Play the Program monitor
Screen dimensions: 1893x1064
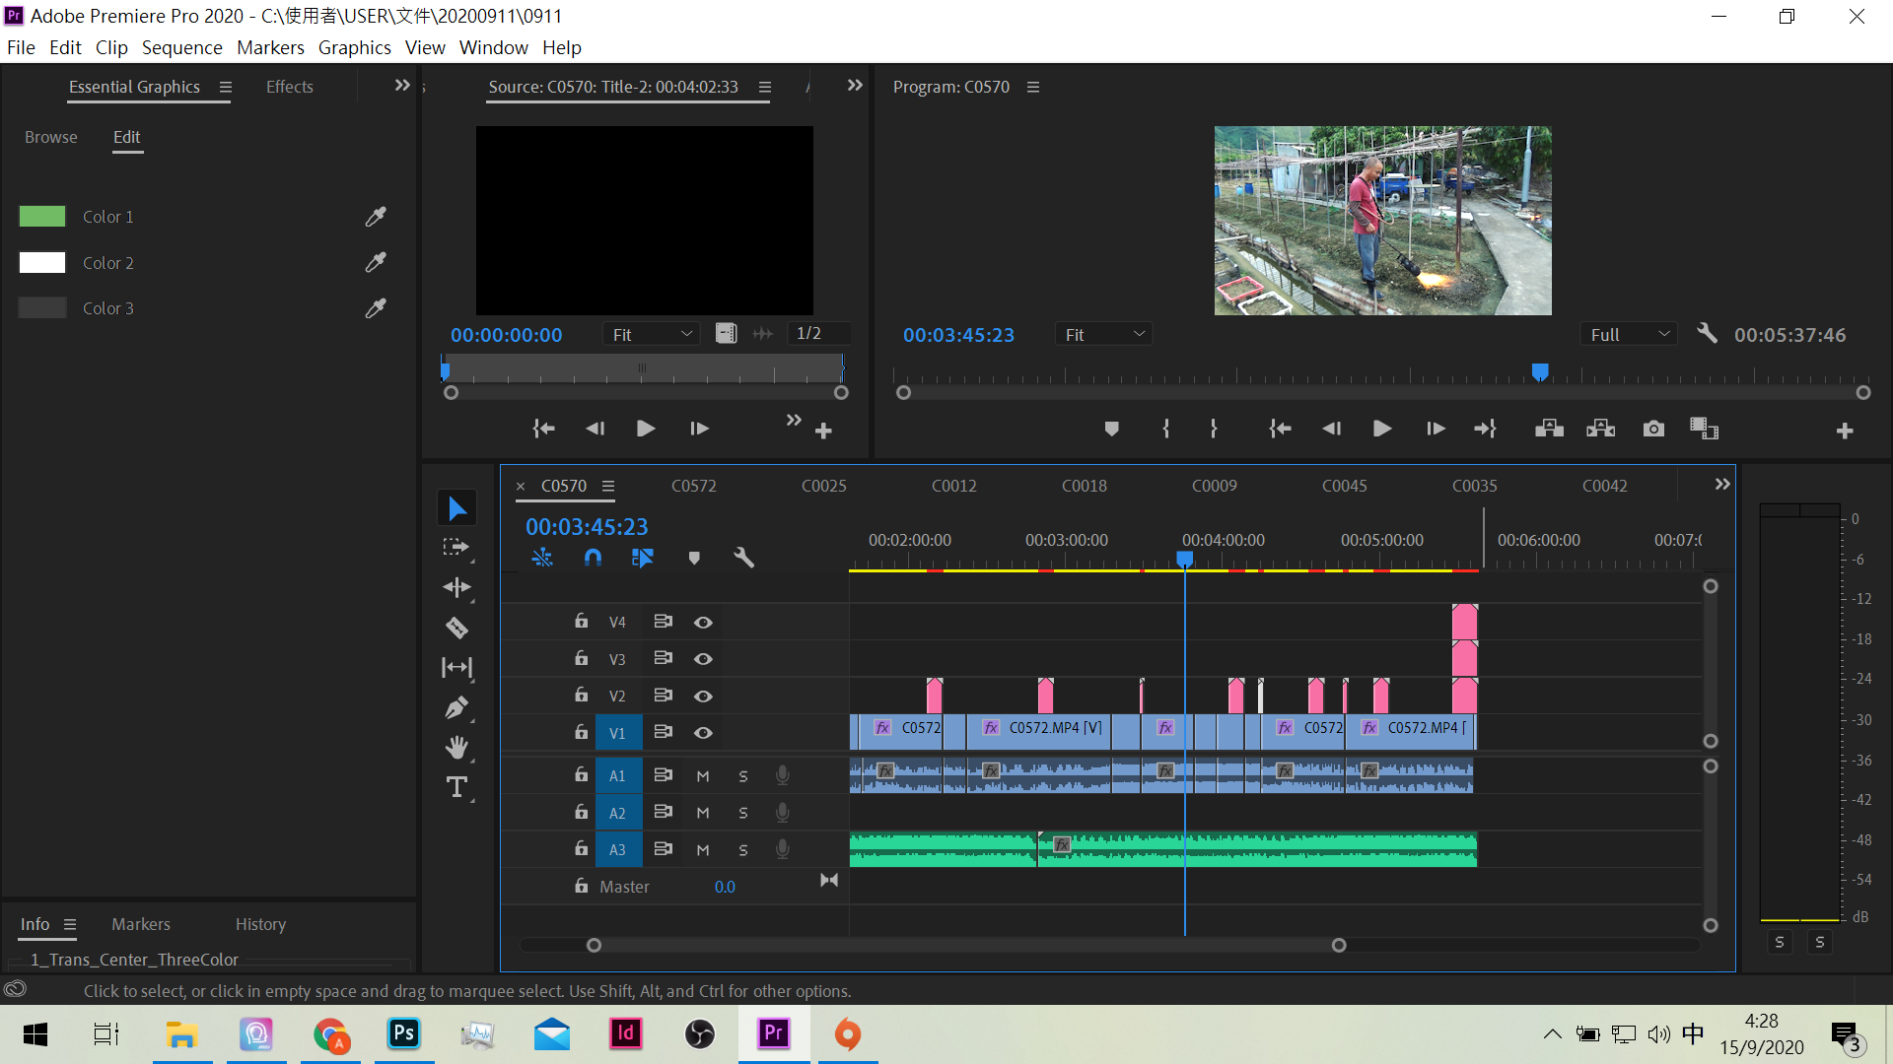(x=1382, y=429)
